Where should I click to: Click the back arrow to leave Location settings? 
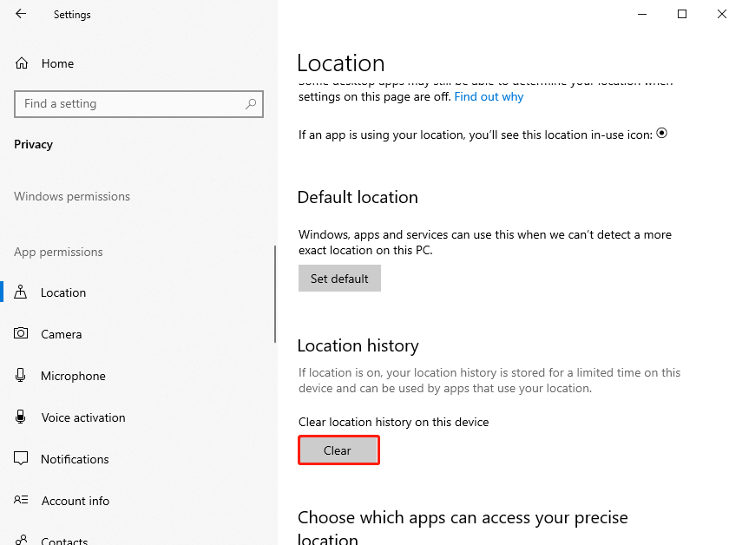pyautogui.click(x=21, y=14)
